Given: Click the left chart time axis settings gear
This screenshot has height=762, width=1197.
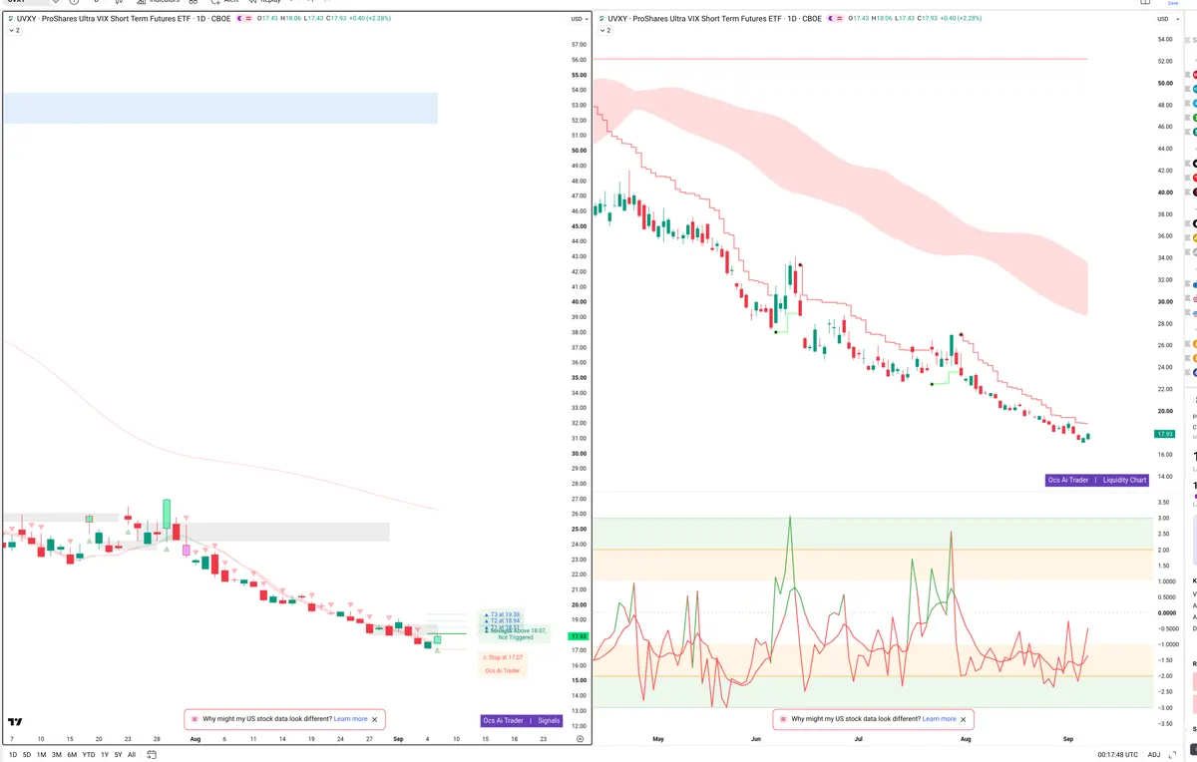Looking at the screenshot, I should 580,739.
